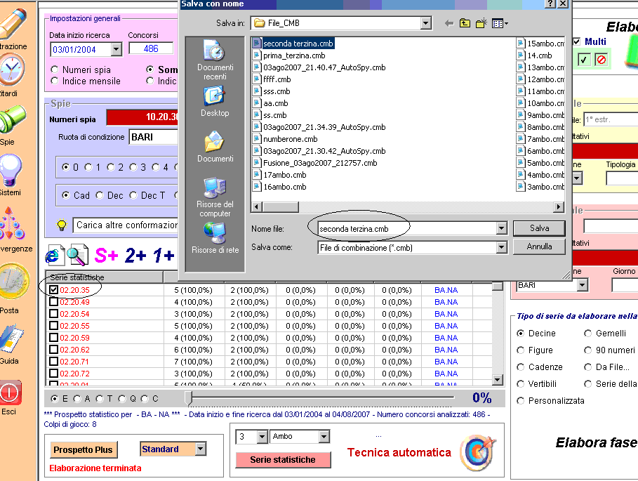Screen dimensions: 638x481
Task: Toggle the Multi checkbox
Action: [576, 41]
